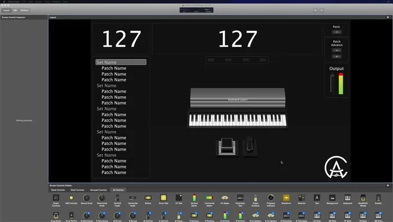Click the on-screen piano keyboard control
Screen dimensions: 393x222
pos(237,120)
